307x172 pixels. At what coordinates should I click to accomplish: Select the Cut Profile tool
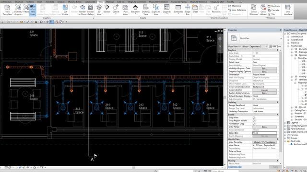(x=65, y=10)
